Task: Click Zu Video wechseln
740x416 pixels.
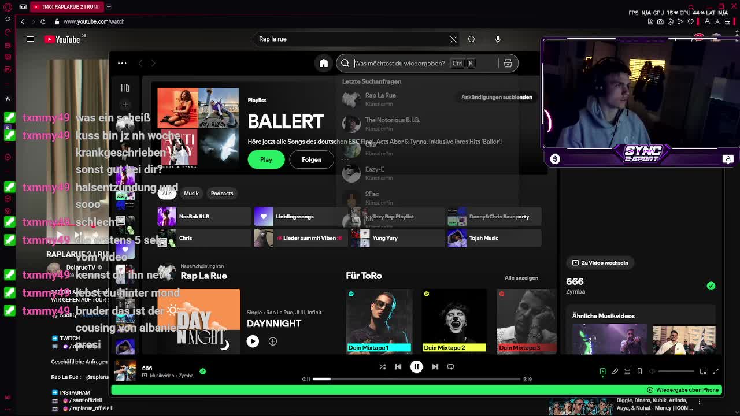Action: pos(600,262)
